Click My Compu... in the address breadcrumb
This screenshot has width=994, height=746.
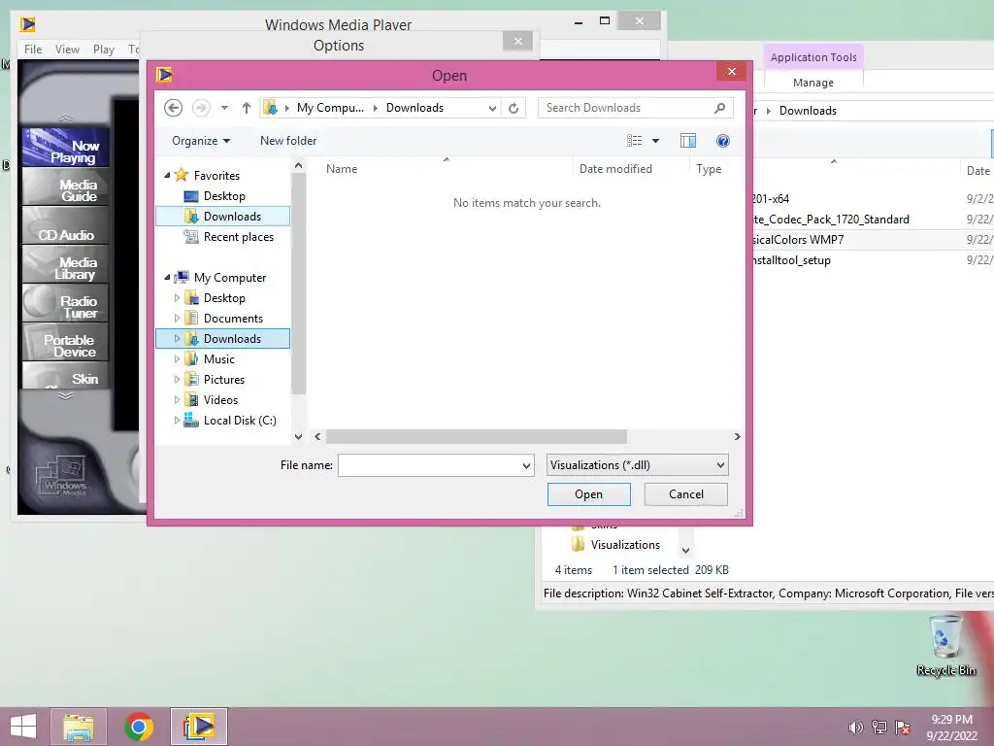330,108
